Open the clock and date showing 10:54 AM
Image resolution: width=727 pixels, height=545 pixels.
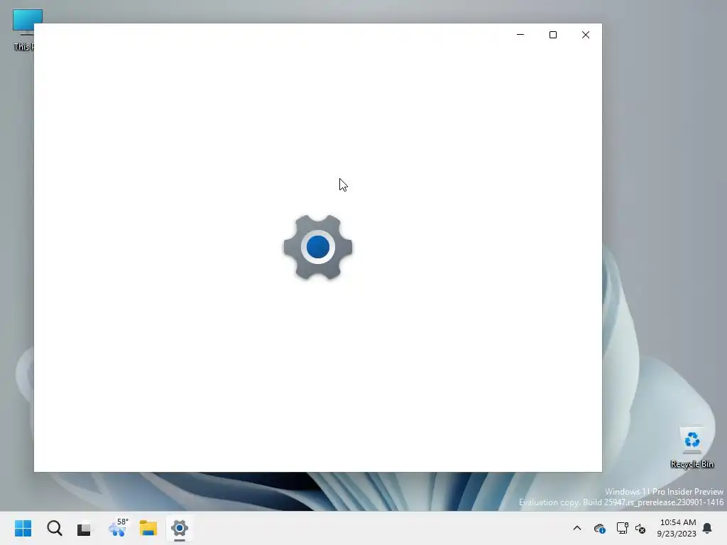point(677,528)
